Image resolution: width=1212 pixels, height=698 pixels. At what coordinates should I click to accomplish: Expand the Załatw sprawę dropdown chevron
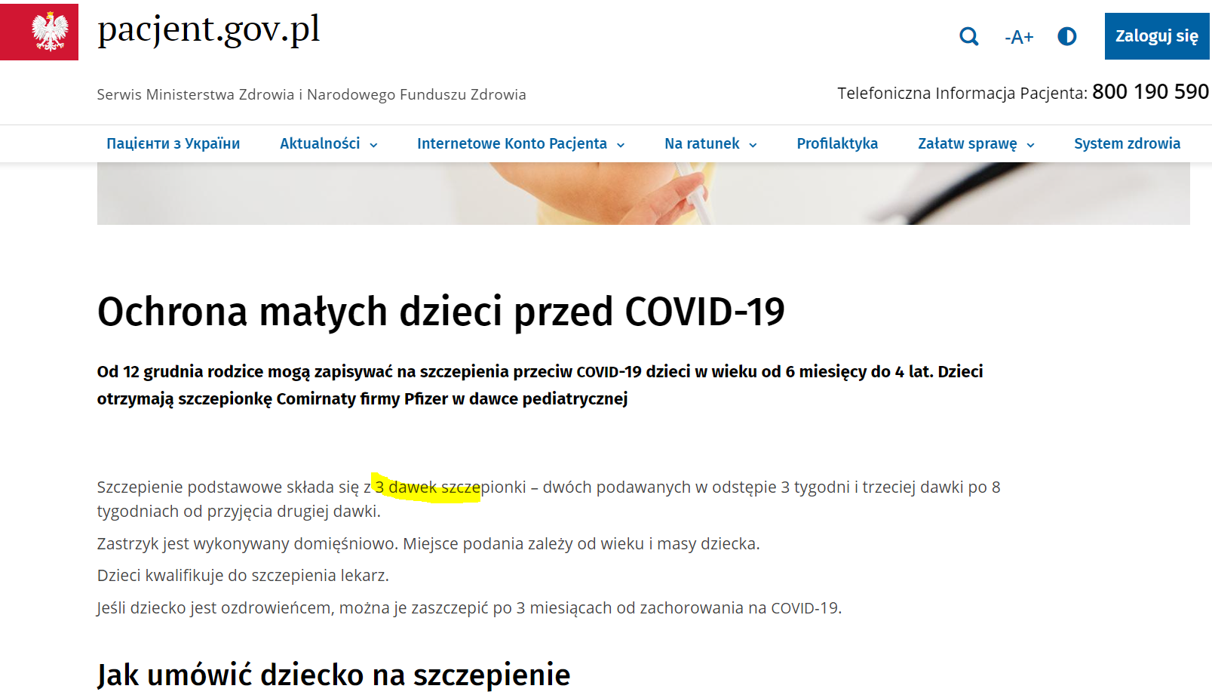coord(1030,145)
